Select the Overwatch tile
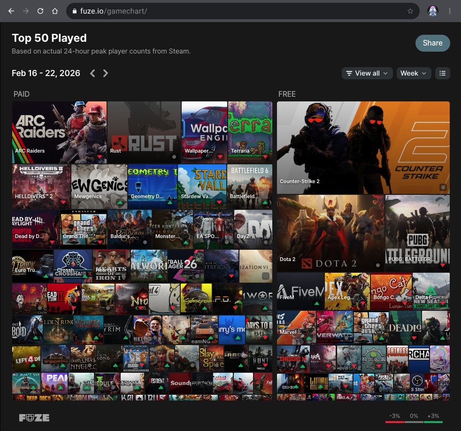 pyautogui.click(x=335, y=328)
